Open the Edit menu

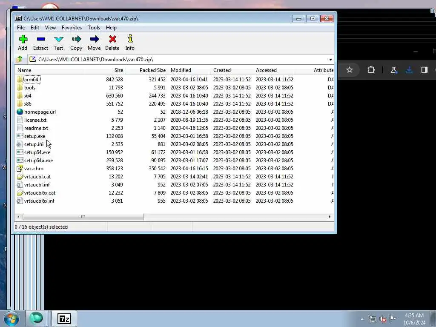pos(35,28)
